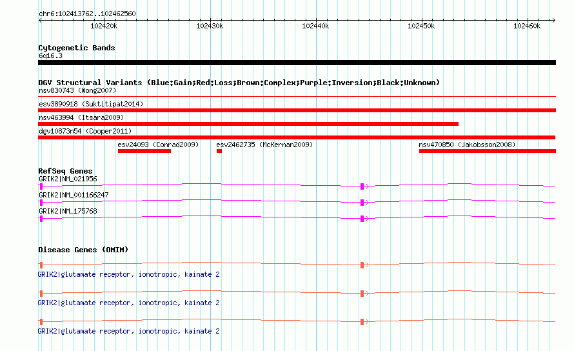Click the dgv10873n54 (Cooper2011) variant label
This screenshot has width=574, height=351.
[85, 131]
